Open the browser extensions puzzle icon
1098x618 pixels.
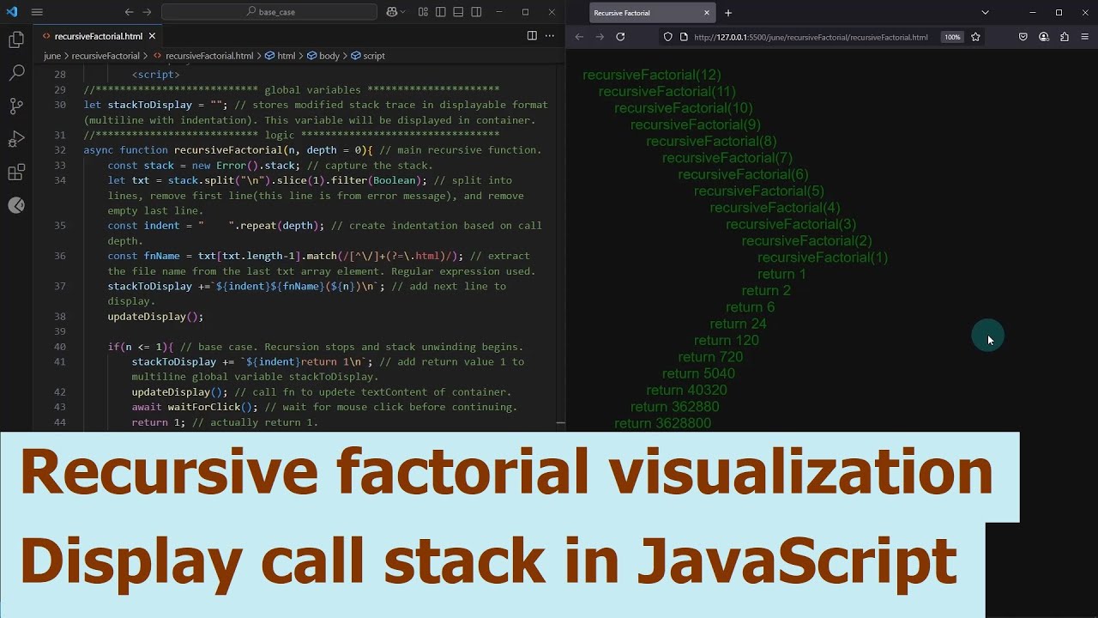coord(1065,37)
